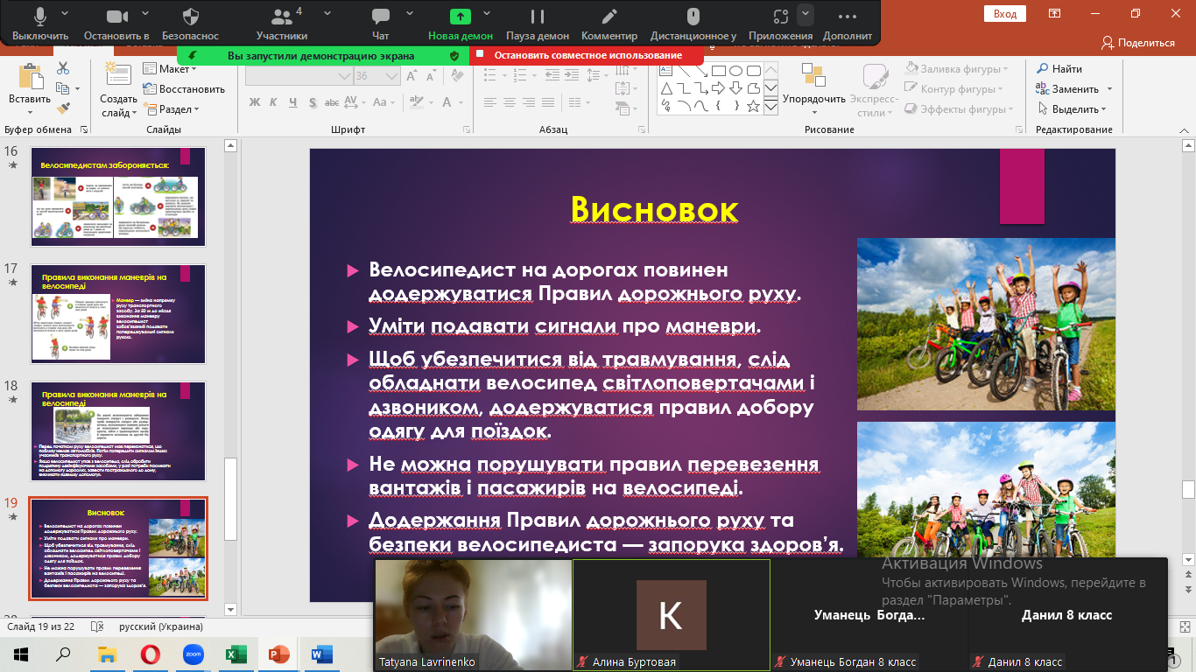This screenshot has width=1196, height=672.
Task: Click the Reset (Восстановить) button
Action: coord(184,89)
